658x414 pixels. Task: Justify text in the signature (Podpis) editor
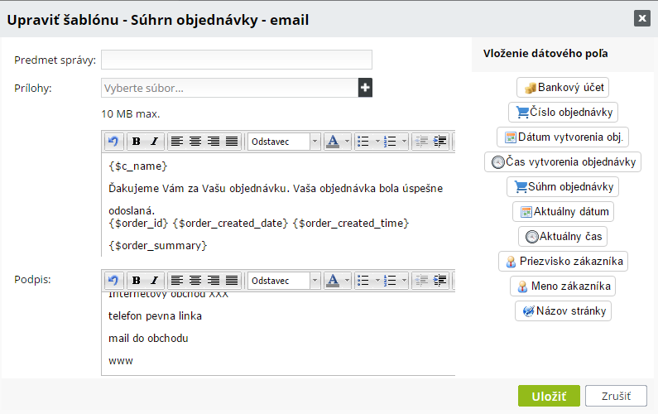[232, 281]
